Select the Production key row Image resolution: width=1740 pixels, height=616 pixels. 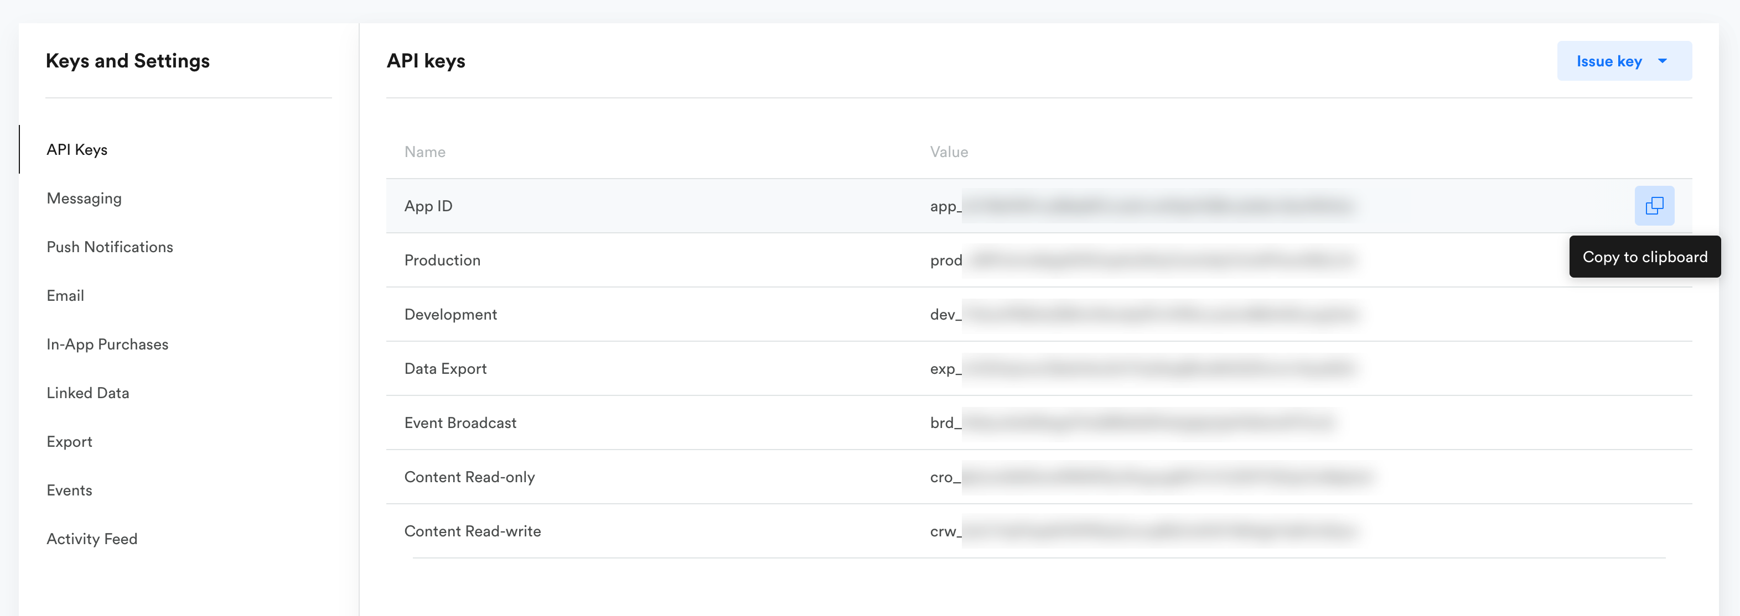[x=442, y=260]
